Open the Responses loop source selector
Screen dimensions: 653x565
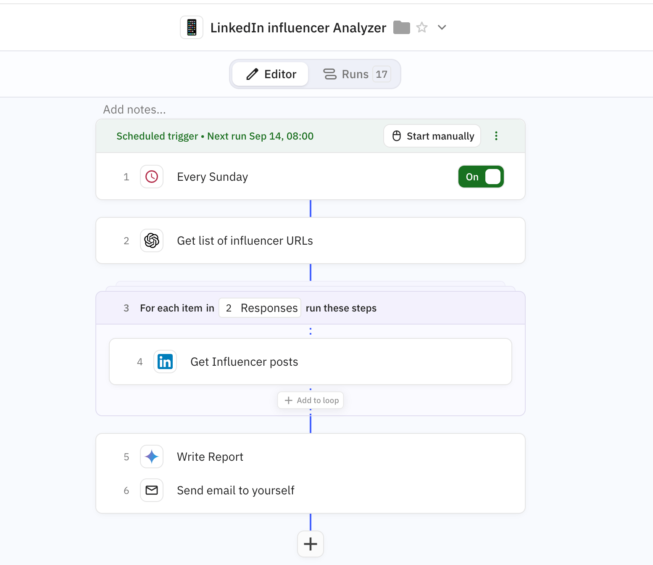click(x=260, y=308)
